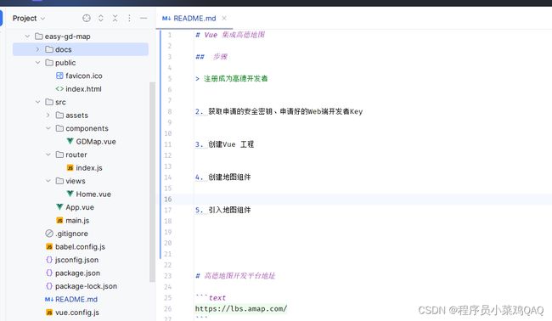Click the index.html file icon
The image size is (552, 321).
click(59, 89)
